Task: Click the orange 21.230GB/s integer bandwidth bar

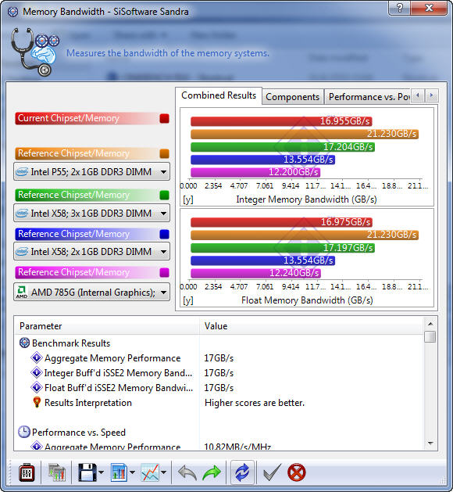Action: (305, 134)
